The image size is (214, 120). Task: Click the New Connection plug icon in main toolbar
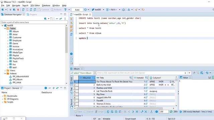click(3, 10)
